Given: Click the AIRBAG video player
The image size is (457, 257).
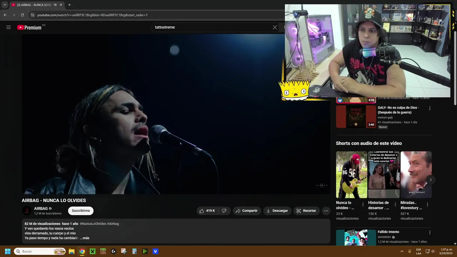Looking at the screenshot, I should 176,114.
